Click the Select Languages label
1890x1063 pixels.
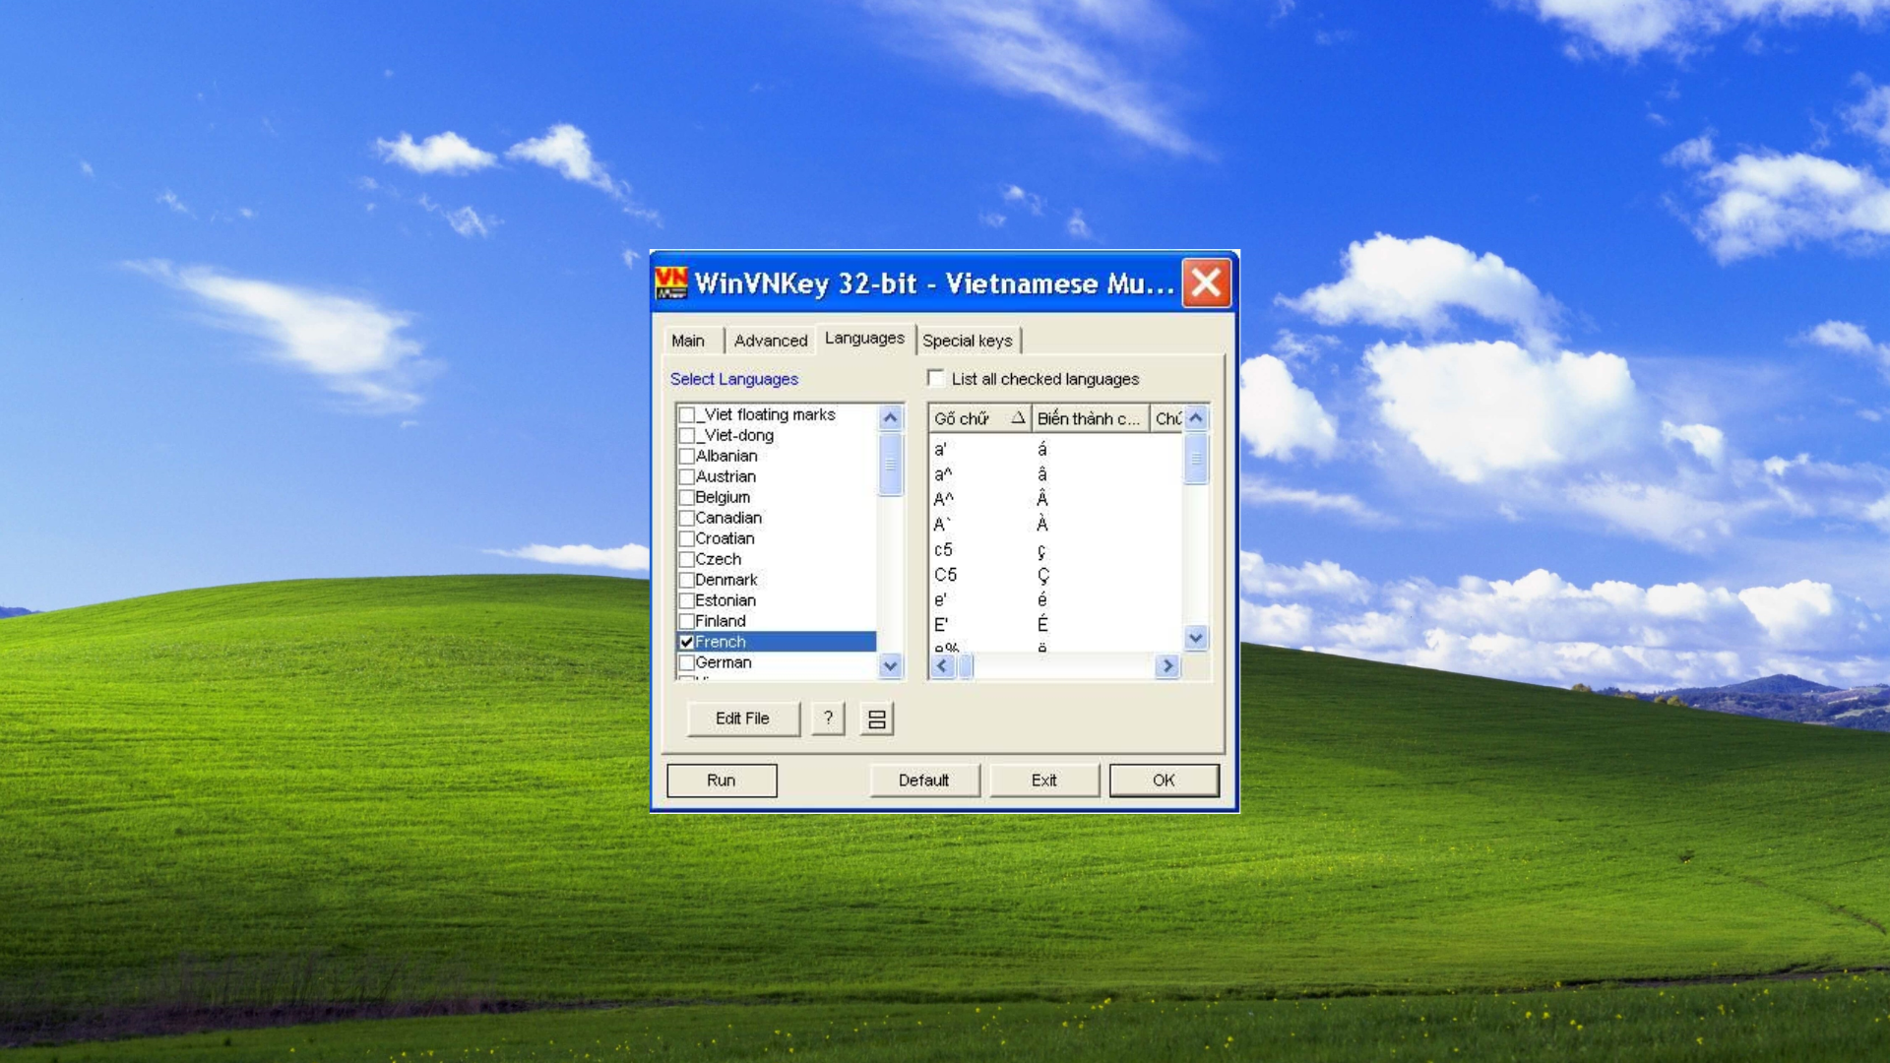[734, 379]
